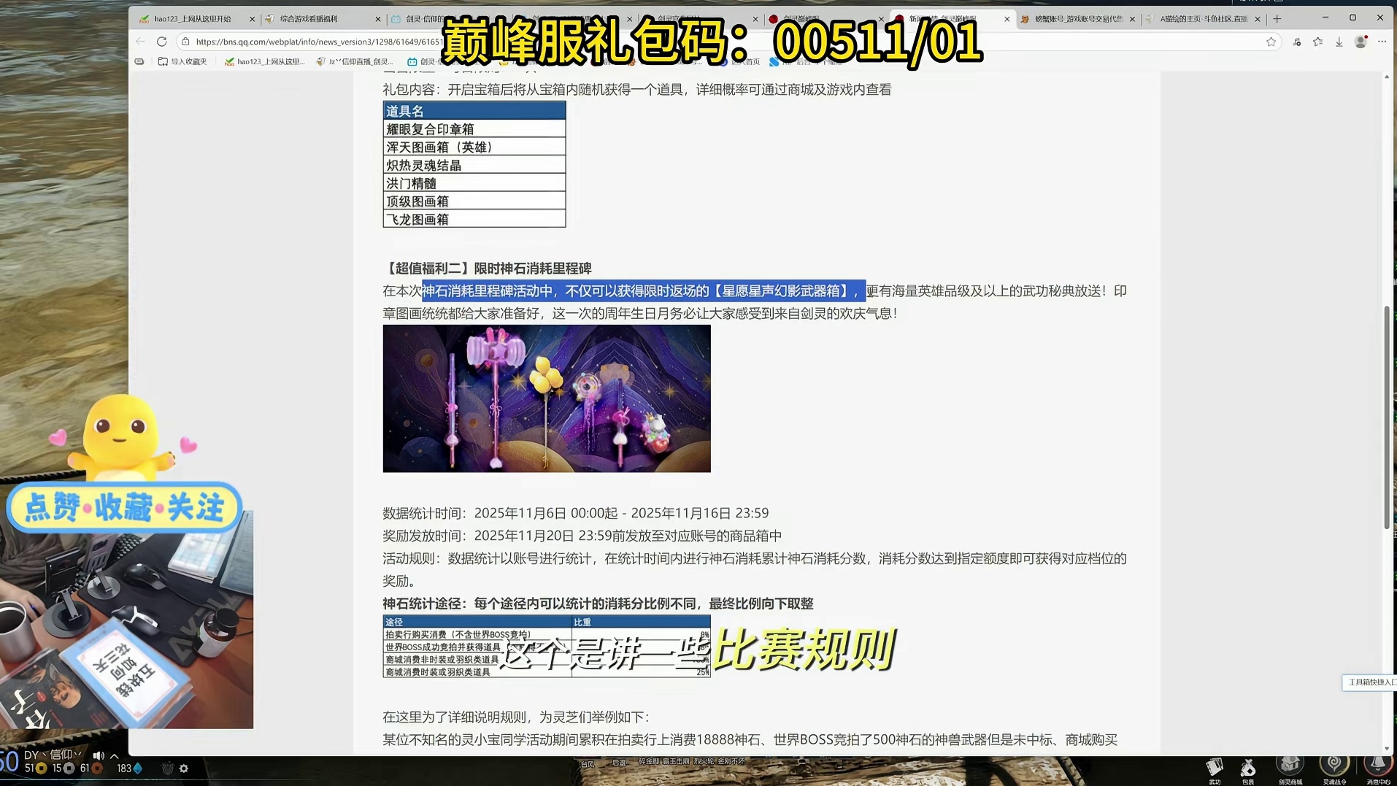
Task: Click the browser back arrow icon
Action: [x=139, y=42]
